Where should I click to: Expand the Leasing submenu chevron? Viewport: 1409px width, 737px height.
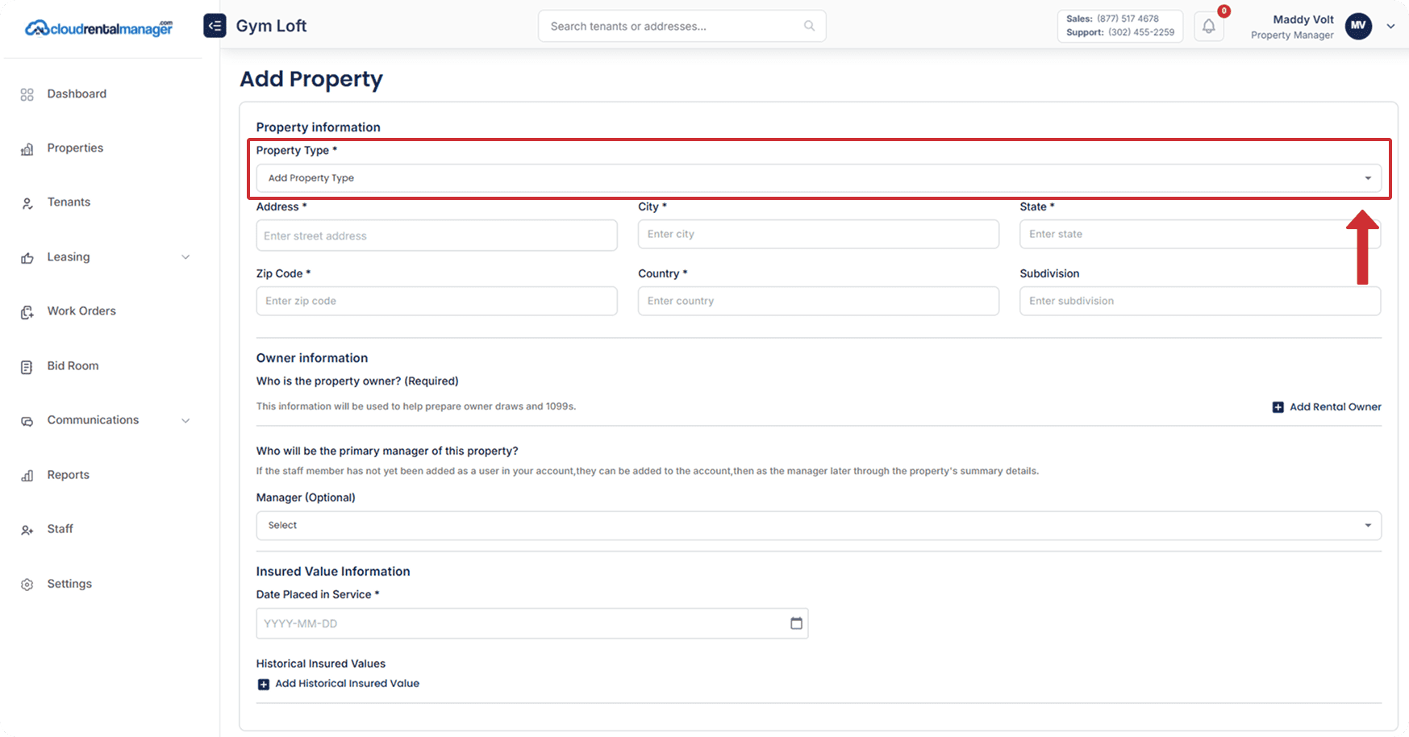[186, 257]
